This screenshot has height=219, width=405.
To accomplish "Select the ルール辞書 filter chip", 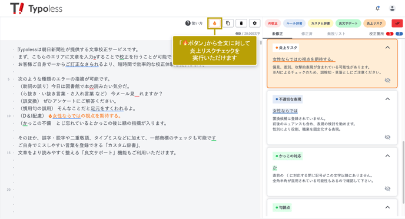I will [294, 23].
